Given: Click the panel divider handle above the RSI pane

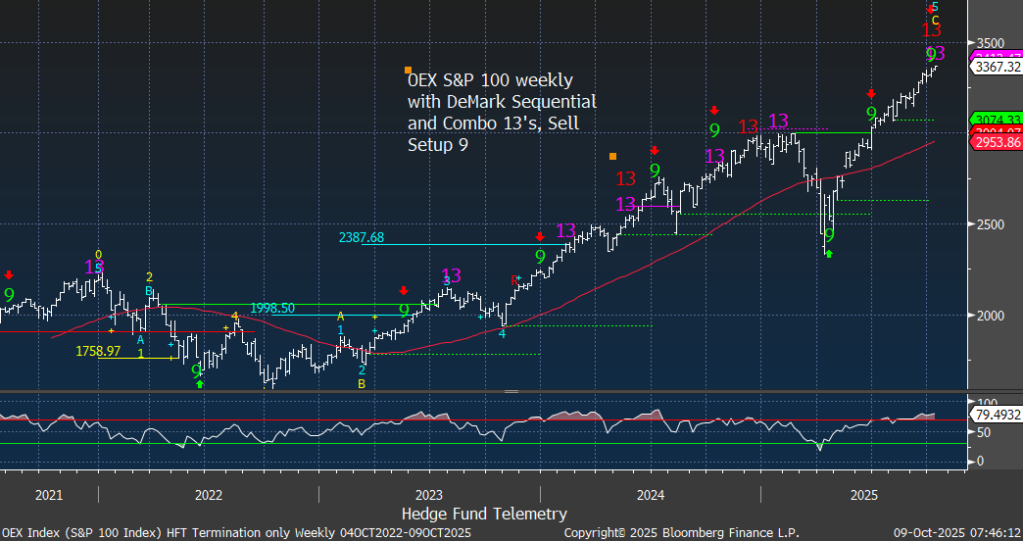Looking at the screenshot, I should click(x=511, y=391).
